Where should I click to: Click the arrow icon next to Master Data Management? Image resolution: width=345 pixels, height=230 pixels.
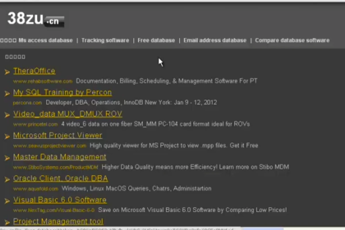click(x=7, y=158)
